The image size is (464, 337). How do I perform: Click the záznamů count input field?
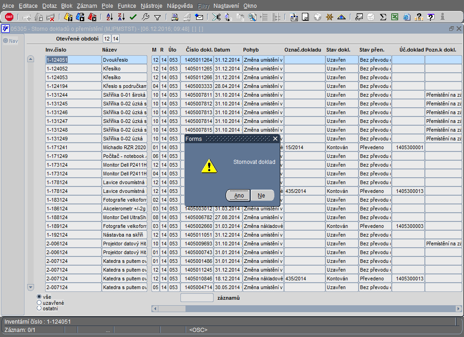[197, 298]
